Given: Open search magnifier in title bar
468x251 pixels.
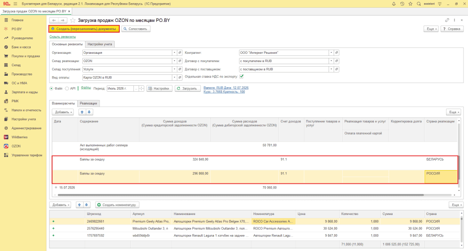Looking at the screenshot, I should click(419, 4).
